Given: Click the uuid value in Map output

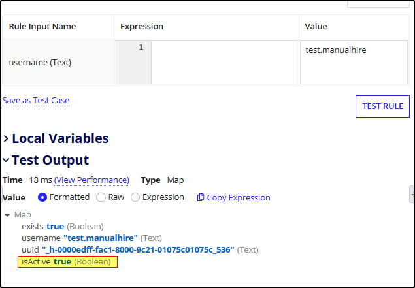Looking at the screenshot, I should tap(139, 249).
